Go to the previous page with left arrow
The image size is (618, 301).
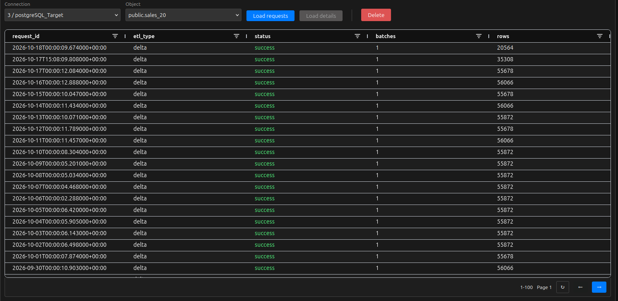pyautogui.click(x=580, y=287)
